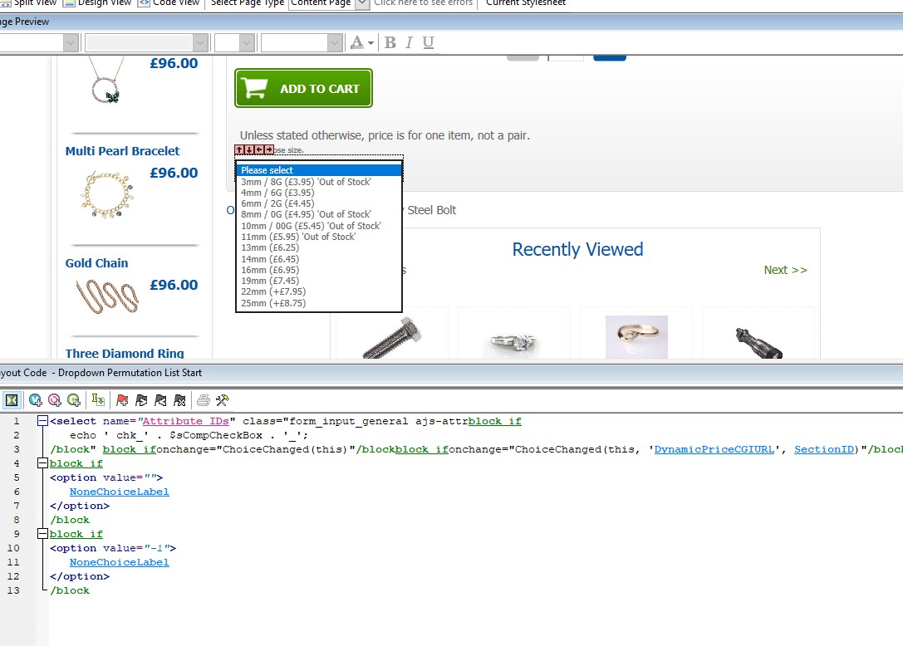Toggle Bold formatting button
This screenshot has height=646, width=903.
coord(390,43)
